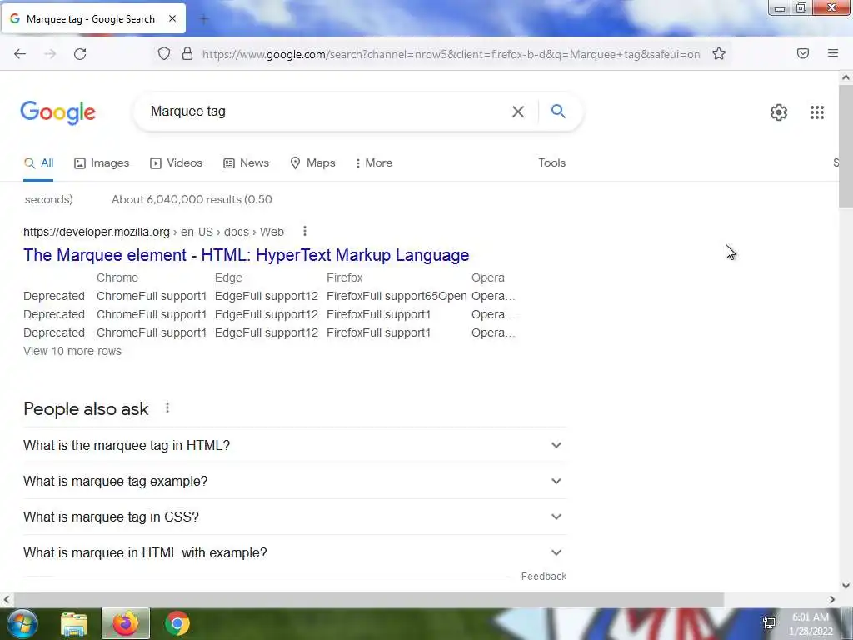Run search with magnifier button

(x=558, y=111)
